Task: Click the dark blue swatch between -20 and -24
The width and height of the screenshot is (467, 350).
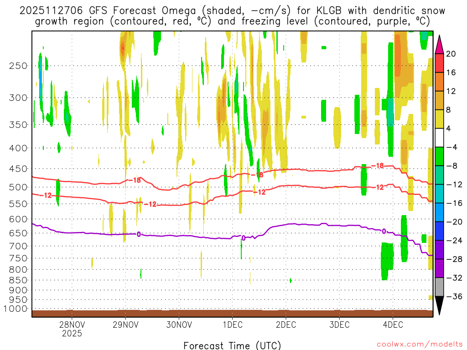Action: (x=439, y=231)
